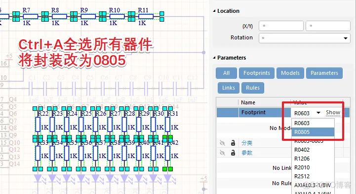Viewport: 356px width, 194px height.
Task: Select the Footprint parameter row name
Action: pos(253,112)
